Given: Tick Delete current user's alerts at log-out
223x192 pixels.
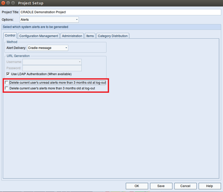Looking at the screenshot, I should (x=6, y=88).
